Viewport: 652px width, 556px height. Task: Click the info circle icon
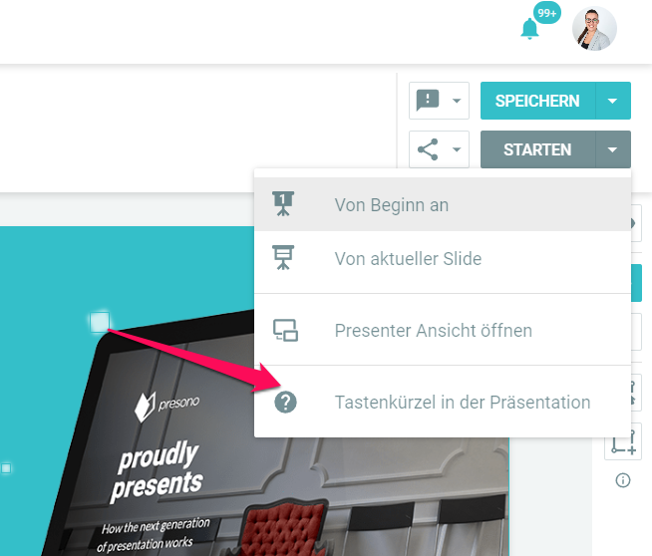pyautogui.click(x=622, y=480)
